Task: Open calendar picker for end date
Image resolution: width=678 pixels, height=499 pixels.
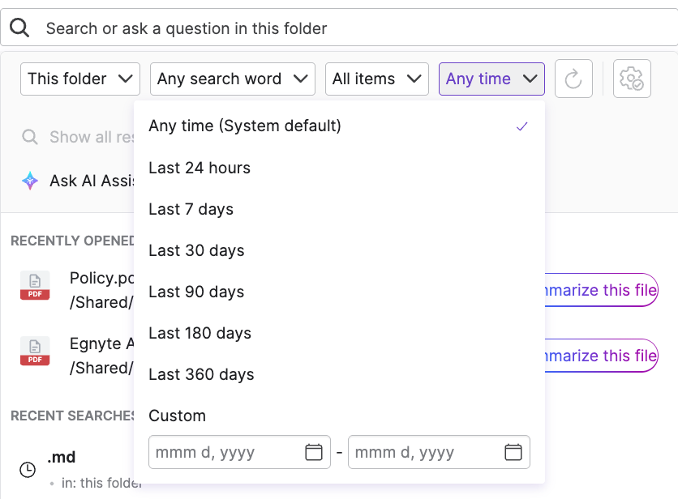Action: (513, 452)
